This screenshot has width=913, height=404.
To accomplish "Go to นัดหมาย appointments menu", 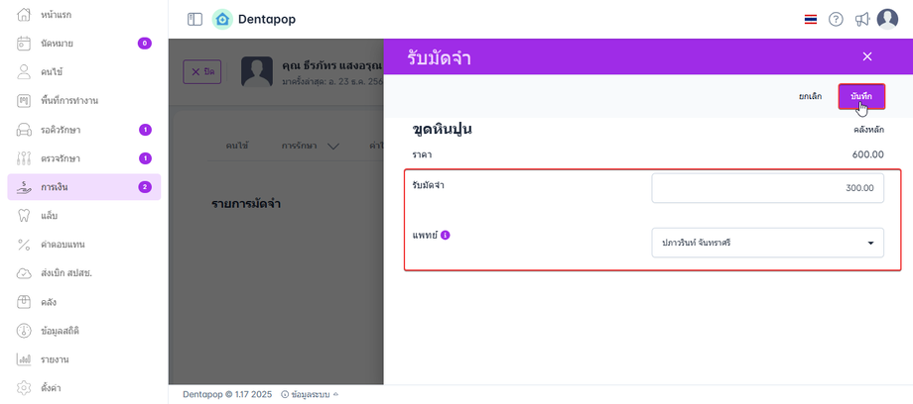I will coord(58,43).
